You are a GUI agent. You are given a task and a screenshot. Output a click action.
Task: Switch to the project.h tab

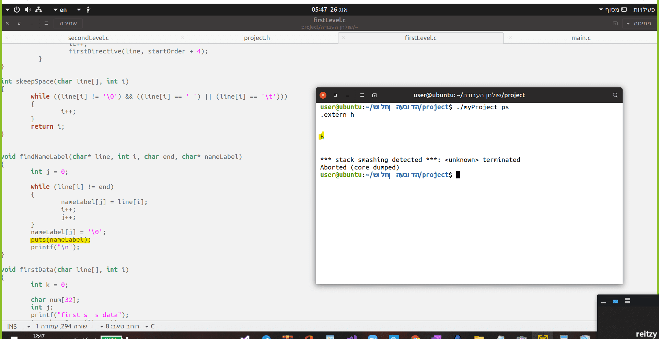257,38
